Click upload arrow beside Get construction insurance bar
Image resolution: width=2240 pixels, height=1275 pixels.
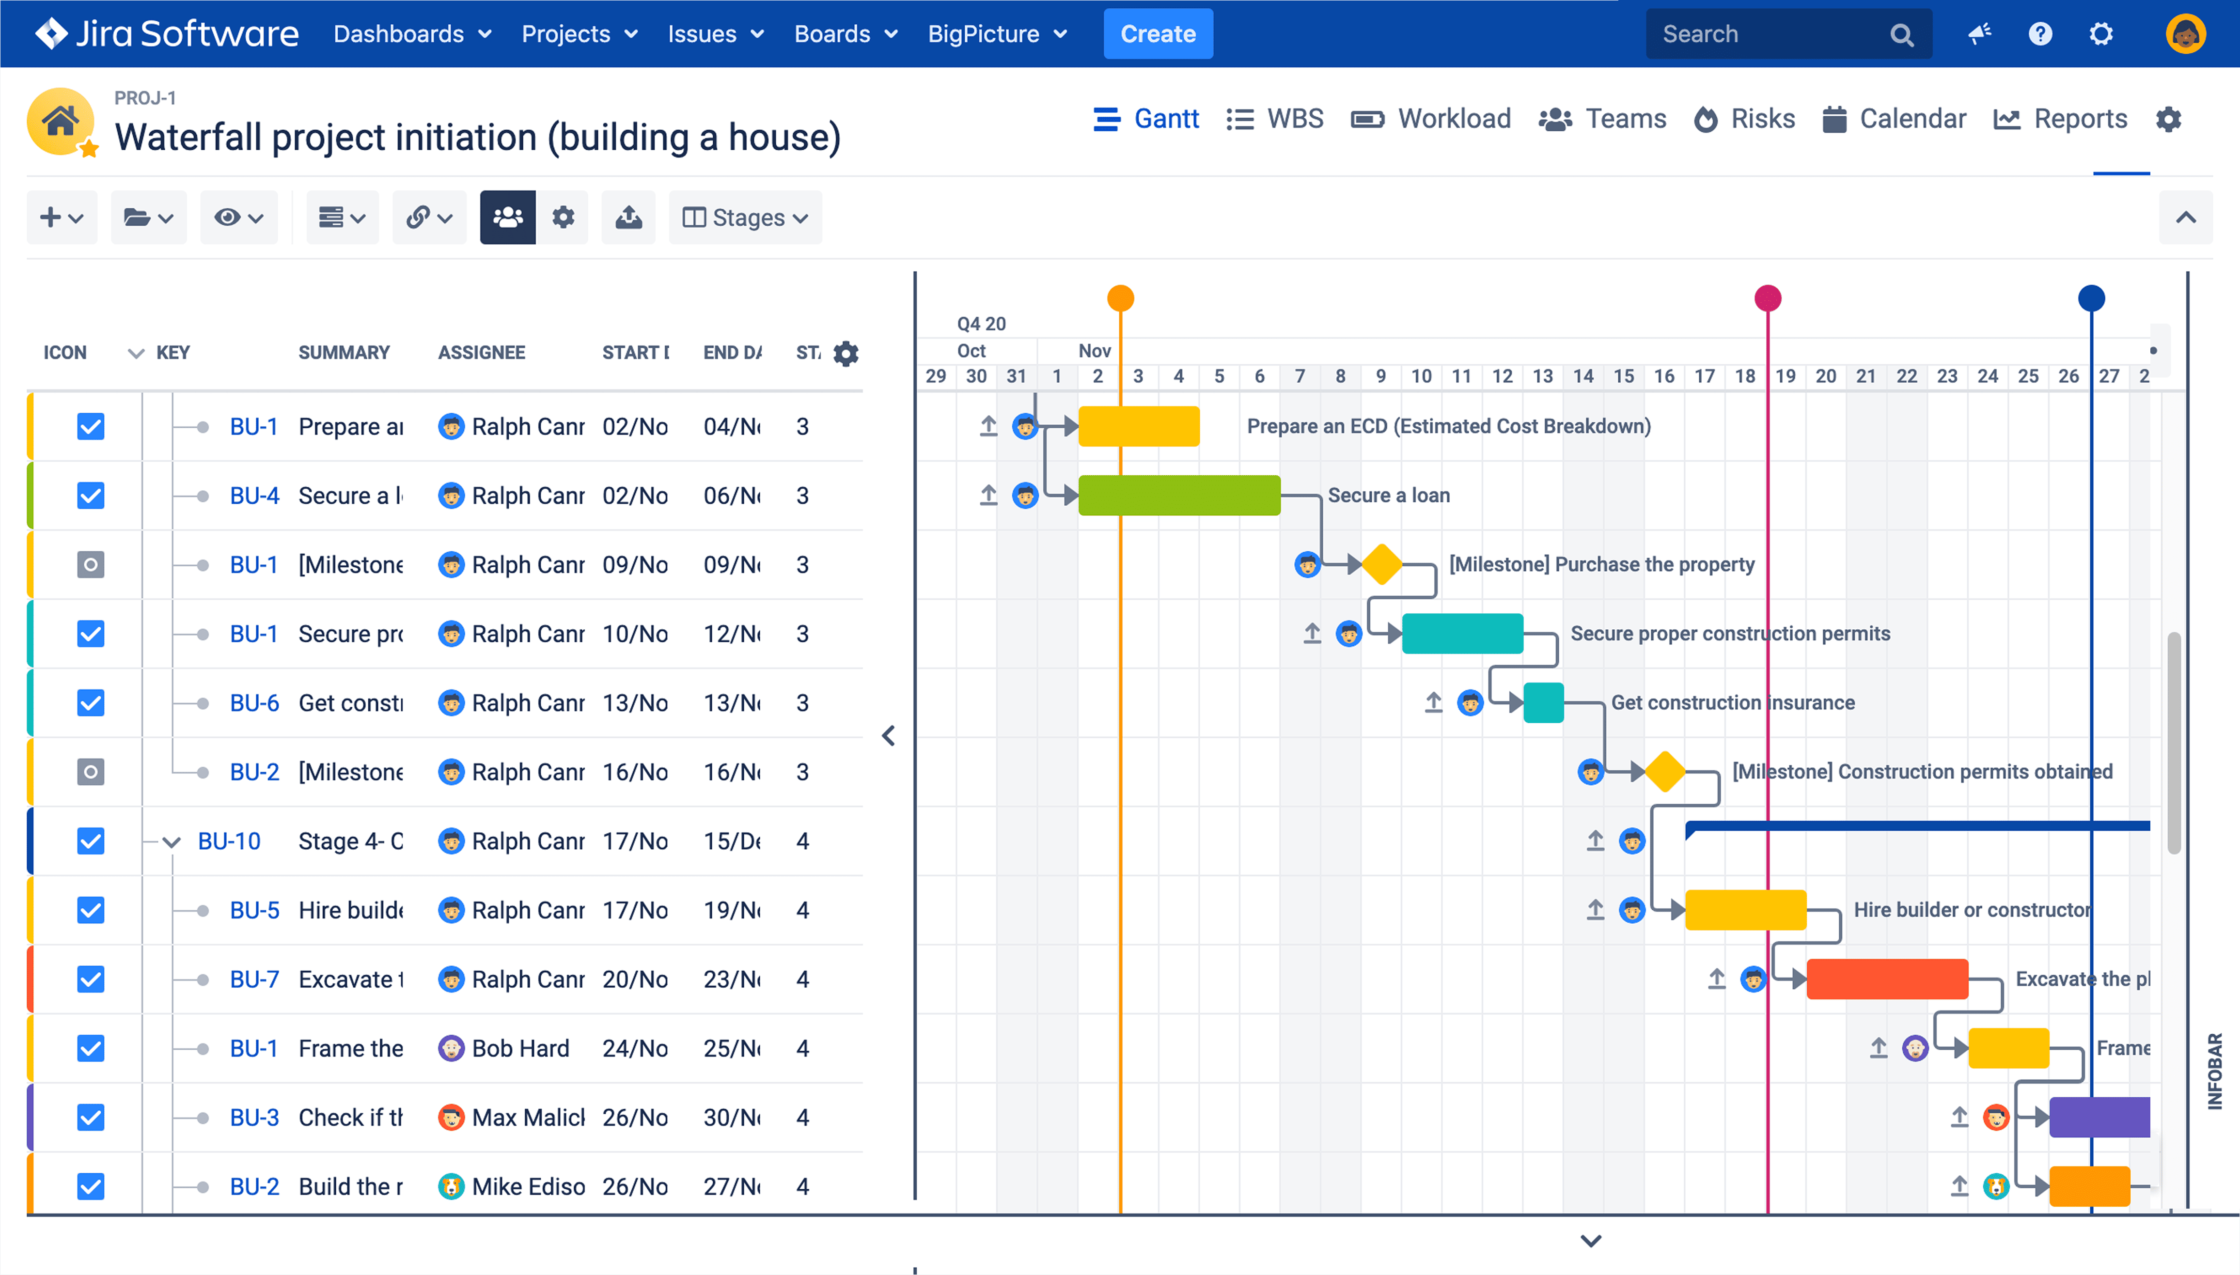pos(1434,702)
